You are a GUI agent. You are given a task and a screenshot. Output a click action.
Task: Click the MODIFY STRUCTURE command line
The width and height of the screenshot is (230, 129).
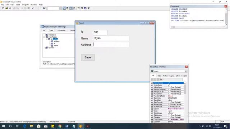click(x=180, y=14)
